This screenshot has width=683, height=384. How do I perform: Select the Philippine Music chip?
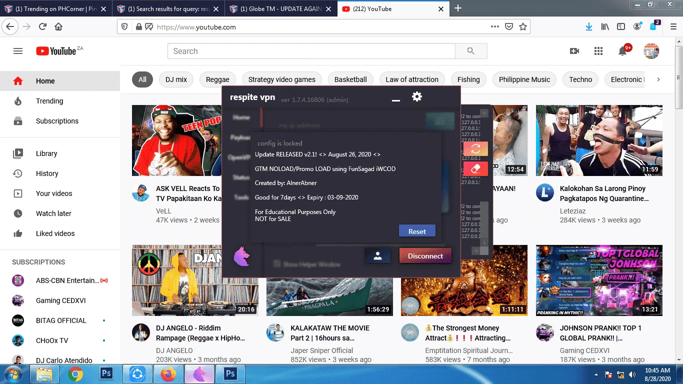[524, 79]
